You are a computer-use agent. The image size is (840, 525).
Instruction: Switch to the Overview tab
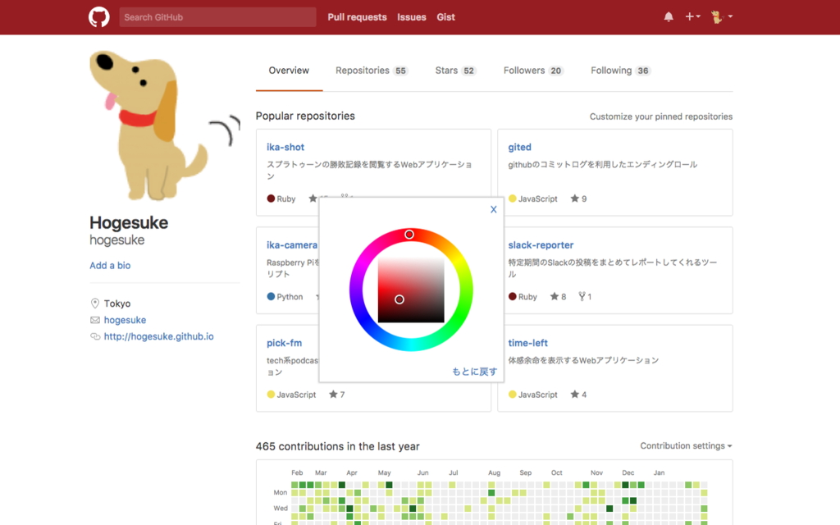[289, 71]
